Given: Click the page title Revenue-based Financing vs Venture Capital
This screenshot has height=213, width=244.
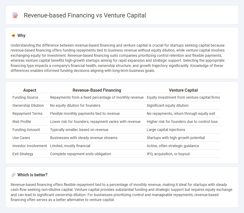Looking at the screenshot, I should pyautogui.click(x=85, y=15).
